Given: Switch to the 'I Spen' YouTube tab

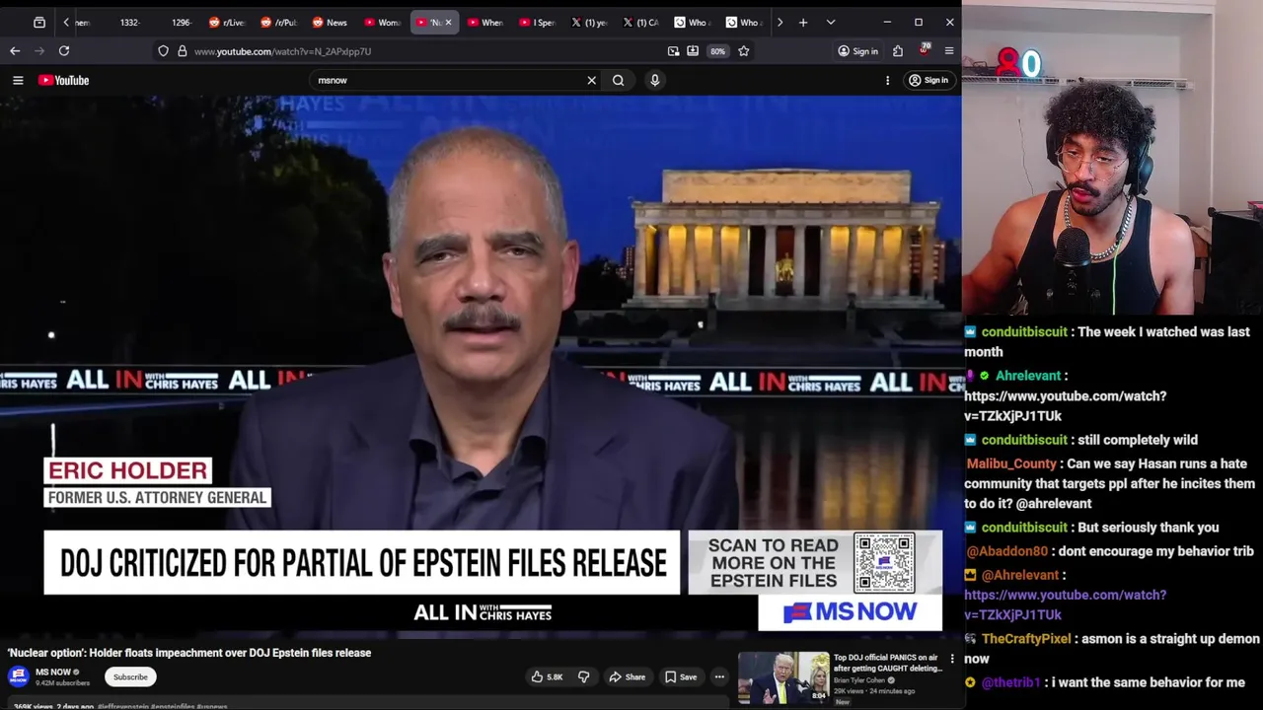Looking at the screenshot, I should coord(536,22).
